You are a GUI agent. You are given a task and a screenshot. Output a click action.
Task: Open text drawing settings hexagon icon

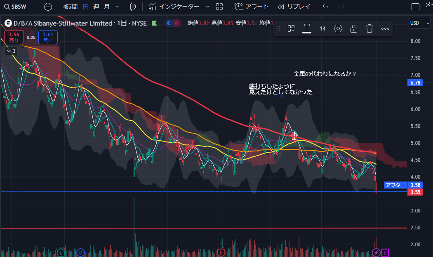(338, 28)
